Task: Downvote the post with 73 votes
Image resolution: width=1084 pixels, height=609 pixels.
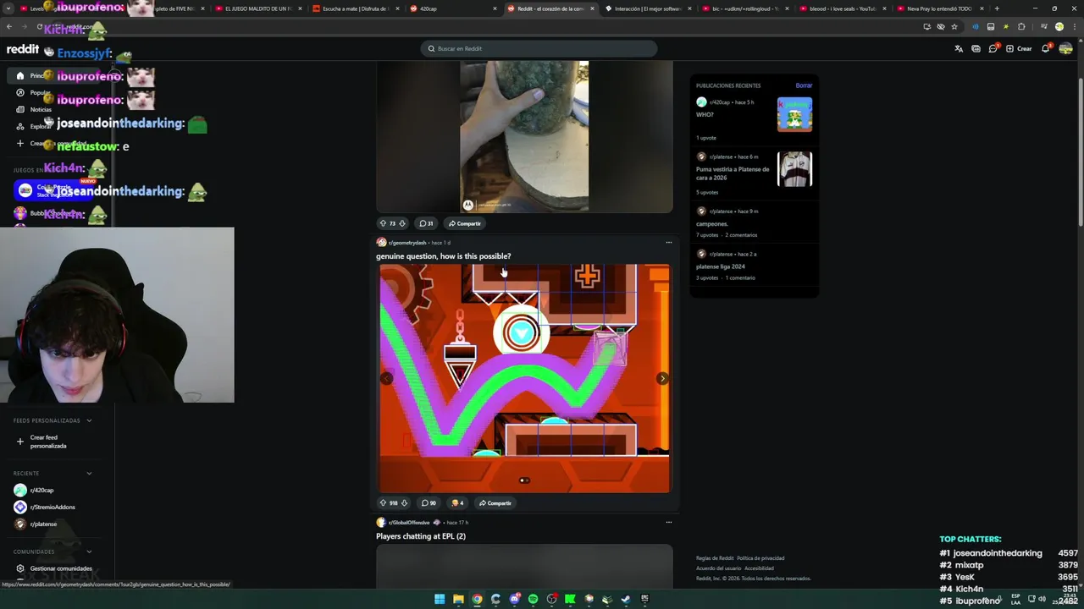Action: tap(401, 223)
